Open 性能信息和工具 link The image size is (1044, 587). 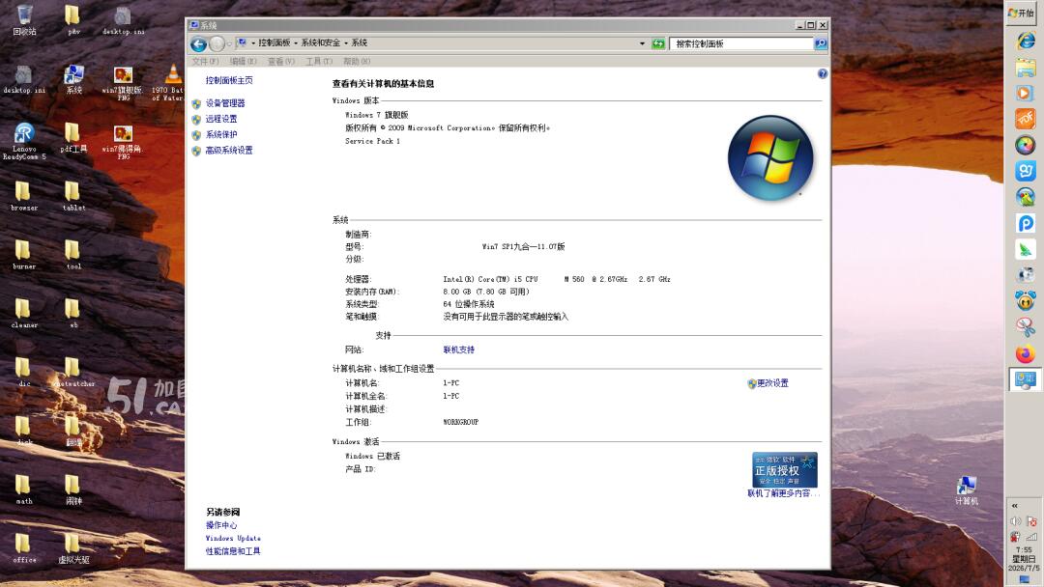click(233, 551)
